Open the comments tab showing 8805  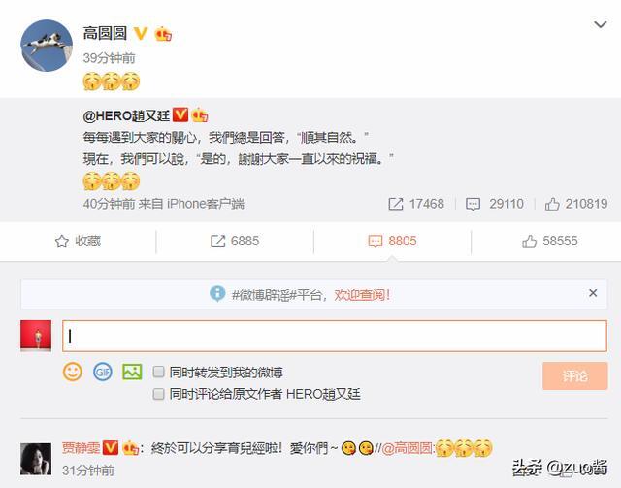[392, 242]
